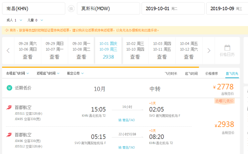Viewport: 248px width, 154px height.
Task: Click the 10月 label in low price row
Action: 100,89
